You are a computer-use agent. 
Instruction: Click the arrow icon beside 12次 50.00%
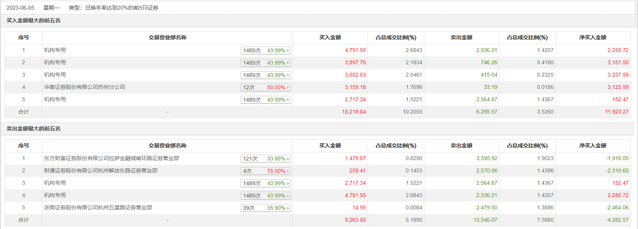(x=288, y=87)
